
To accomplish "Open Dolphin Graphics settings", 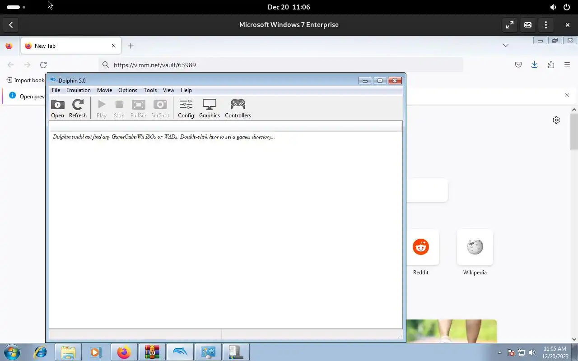I will coord(210,109).
